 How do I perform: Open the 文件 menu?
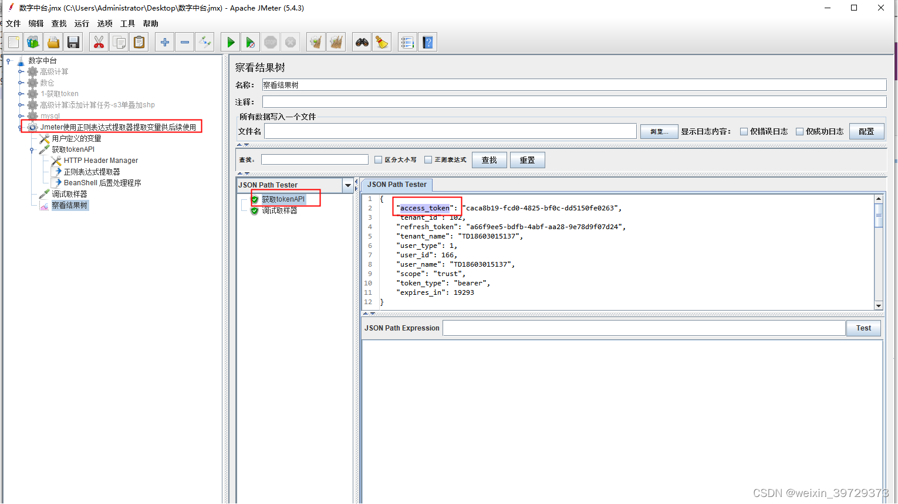pyautogui.click(x=13, y=23)
